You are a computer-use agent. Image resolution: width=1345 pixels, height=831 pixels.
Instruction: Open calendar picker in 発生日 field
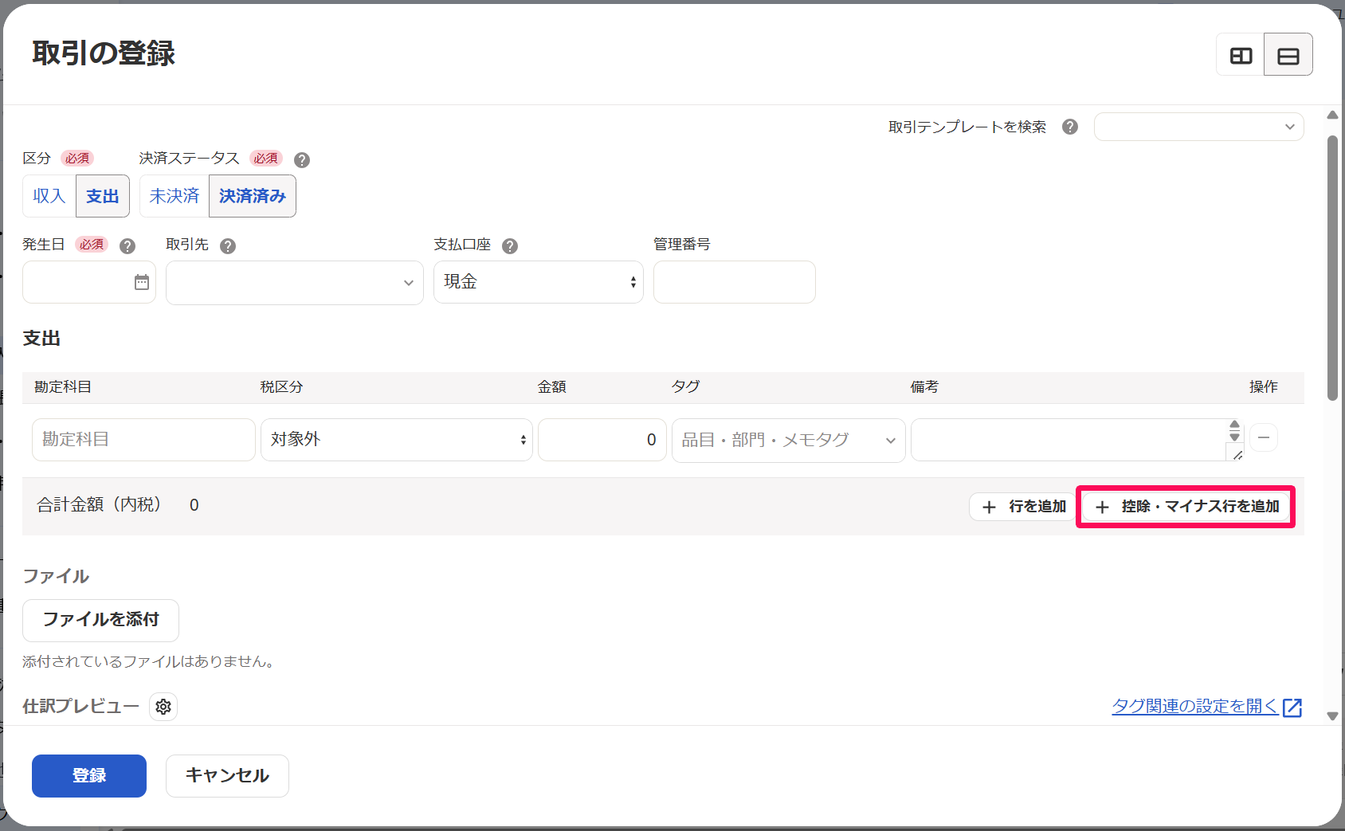coord(142,282)
